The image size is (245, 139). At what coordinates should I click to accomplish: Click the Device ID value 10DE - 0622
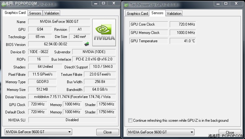click(x=39, y=52)
